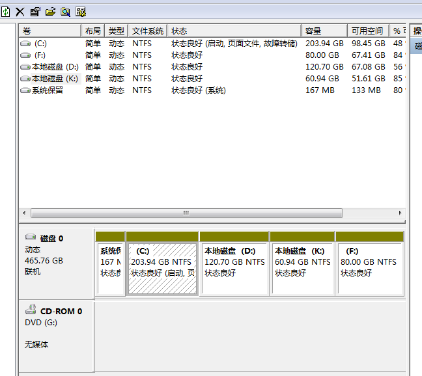Click the Delete (X) toolbar icon
Viewport: 422px width, 376px height.
(x=20, y=12)
